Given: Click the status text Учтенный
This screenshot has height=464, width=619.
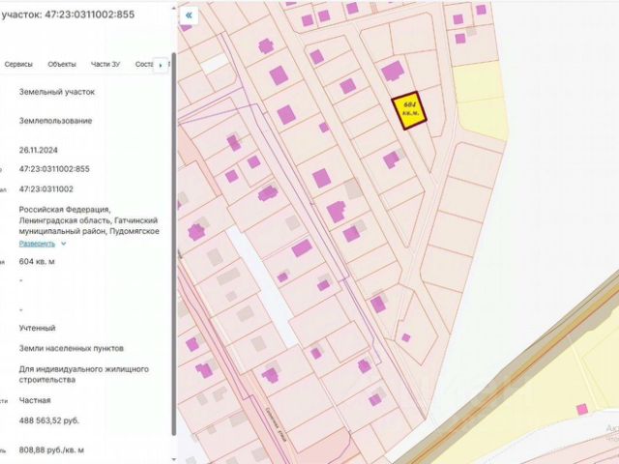Looking at the screenshot, I should (x=37, y=328).
